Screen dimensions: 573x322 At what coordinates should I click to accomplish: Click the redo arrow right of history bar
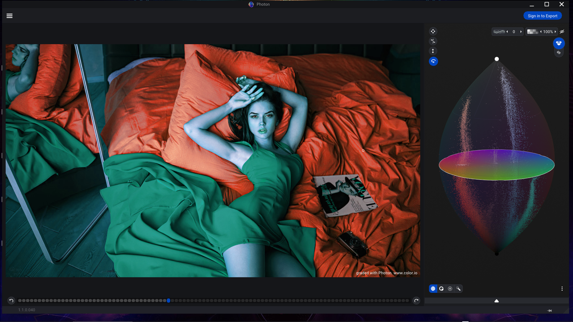coord(416,301)
